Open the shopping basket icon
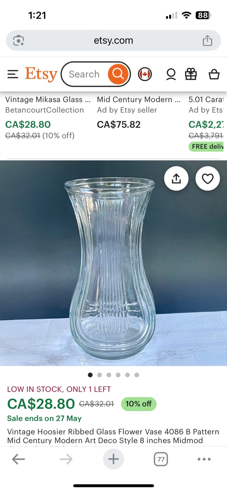This screenshot has height=492, width=227. pos(214,74)
